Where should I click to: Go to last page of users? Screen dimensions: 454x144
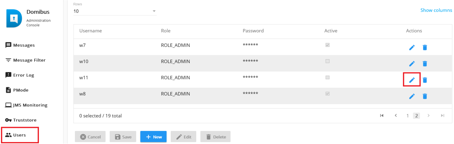(x=443, y=116)
